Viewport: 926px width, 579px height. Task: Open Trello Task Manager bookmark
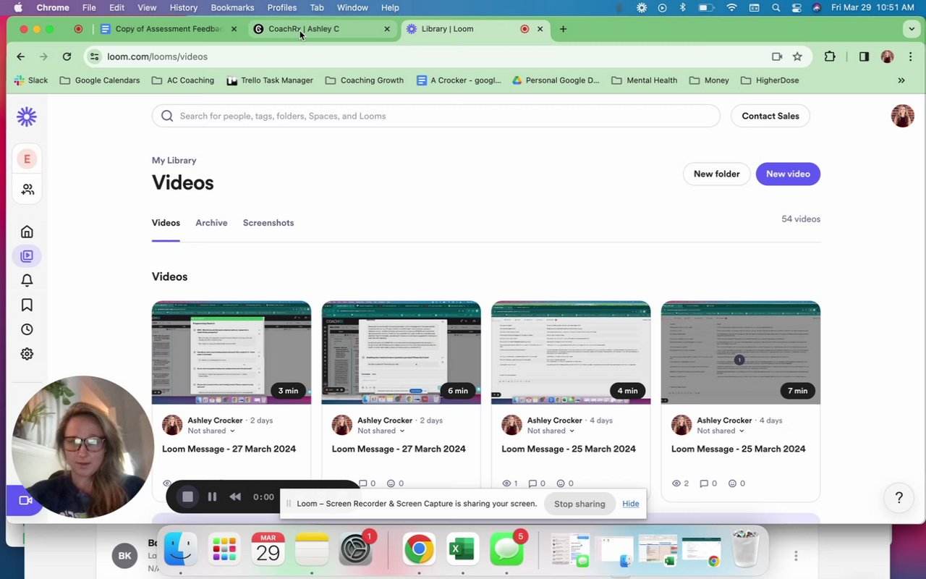point(270,80)
